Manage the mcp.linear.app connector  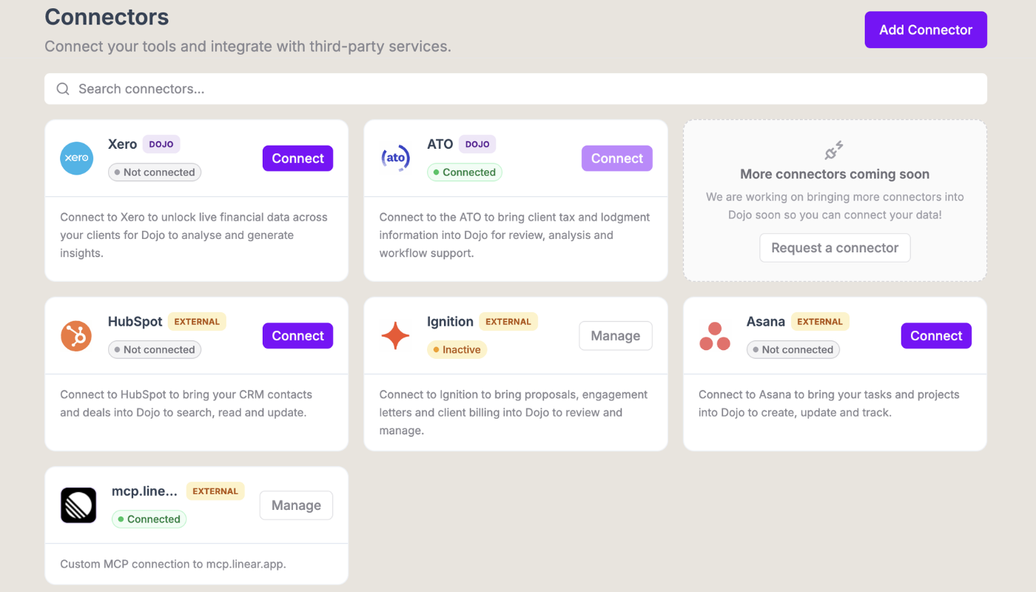click(x=296, y=505)
